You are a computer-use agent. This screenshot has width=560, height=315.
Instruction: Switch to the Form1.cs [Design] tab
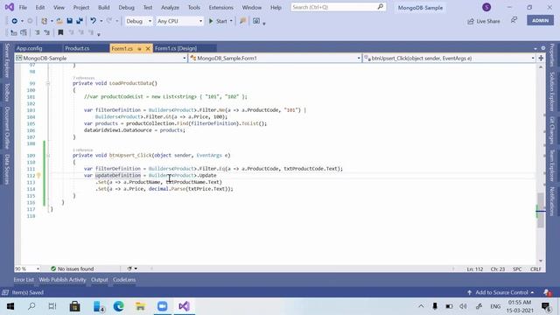[x=176, y=48]
